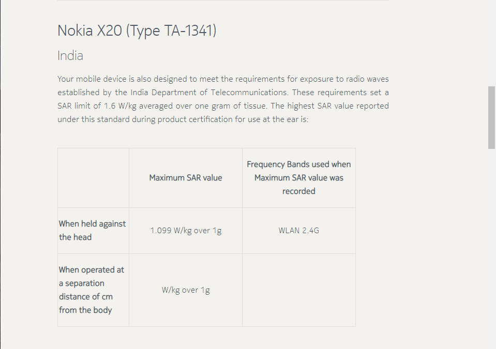This screenshot has width=496, height=349.
Task: Click the empty frequency band cell for body
Action: (298, 290)
